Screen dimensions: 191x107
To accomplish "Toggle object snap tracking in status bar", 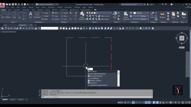I will tap(146, 103).
